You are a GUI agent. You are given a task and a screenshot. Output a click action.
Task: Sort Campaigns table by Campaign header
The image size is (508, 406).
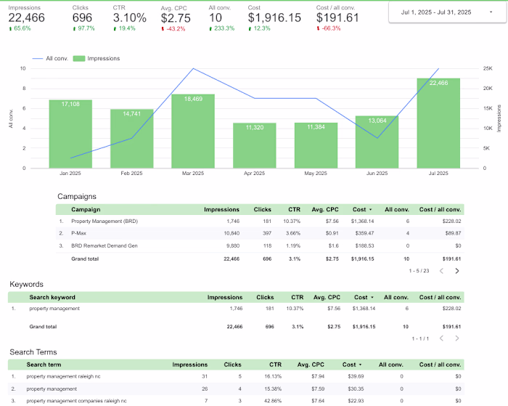[x=86, y=209]
